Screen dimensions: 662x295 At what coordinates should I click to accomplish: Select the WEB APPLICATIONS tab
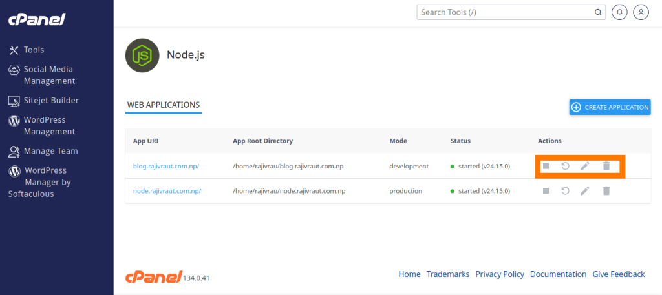164,105
